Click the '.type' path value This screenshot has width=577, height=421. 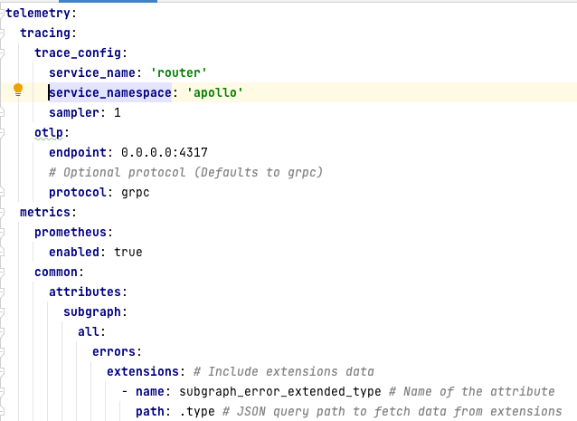(x=191, y=411)
